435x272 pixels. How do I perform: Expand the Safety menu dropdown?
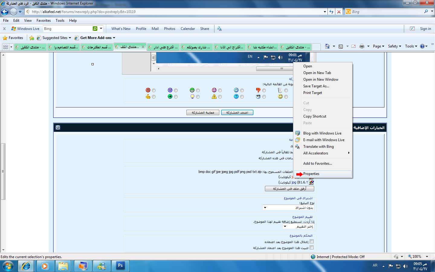395,46
